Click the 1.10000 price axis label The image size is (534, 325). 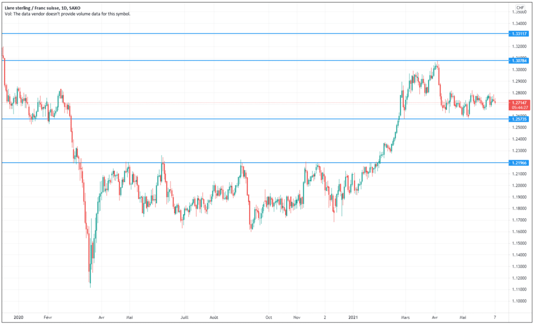pyautogui.click(x=519, y=301)
